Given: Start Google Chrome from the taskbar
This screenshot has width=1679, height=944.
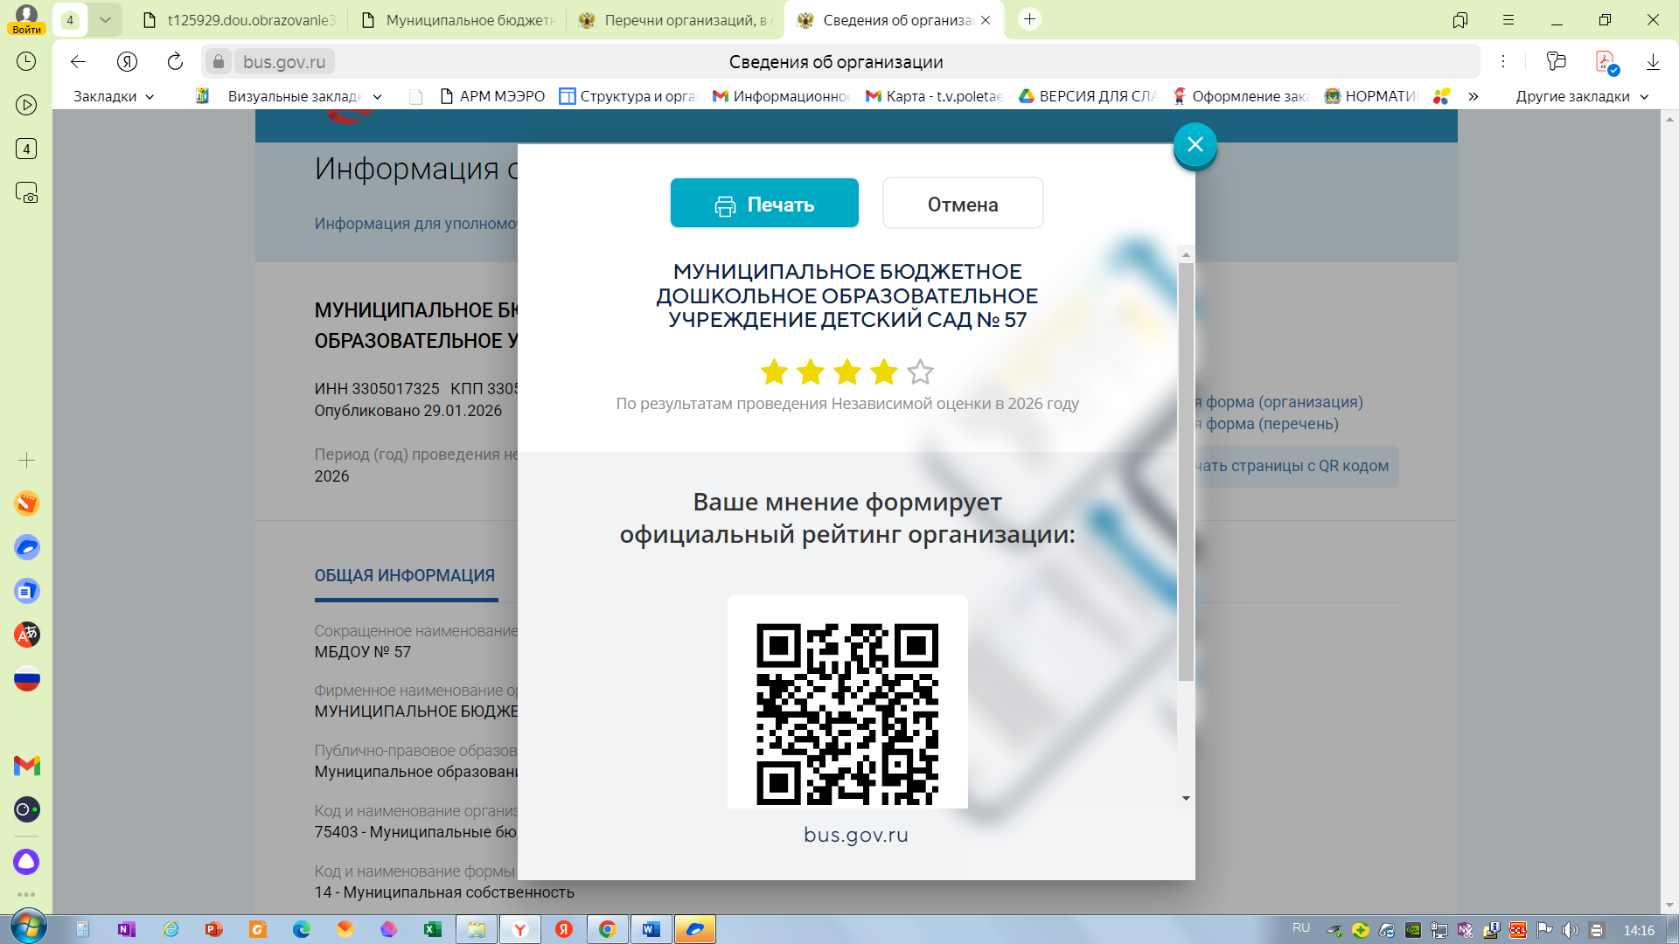Looking at the screenshot, I should 609,929.
